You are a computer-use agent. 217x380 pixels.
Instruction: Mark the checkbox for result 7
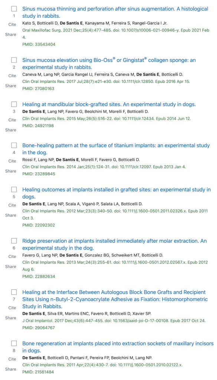coord(14,292)
